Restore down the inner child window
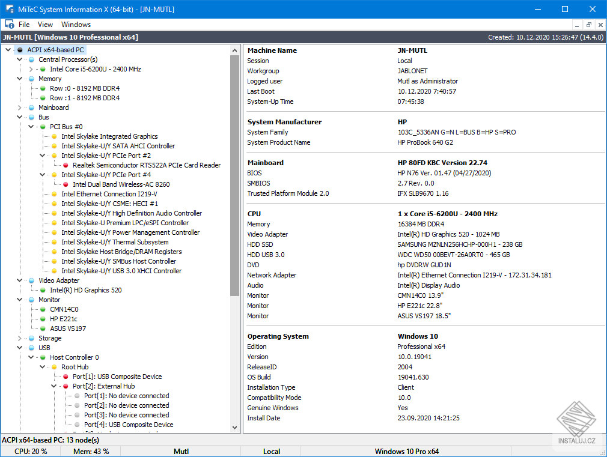 click(x=589, y=25)
